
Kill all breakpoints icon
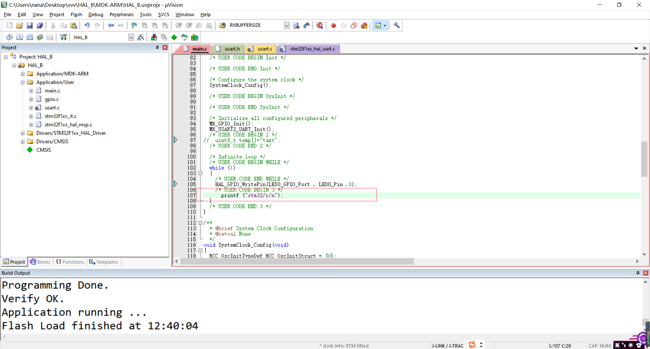[x=364, y=25]
